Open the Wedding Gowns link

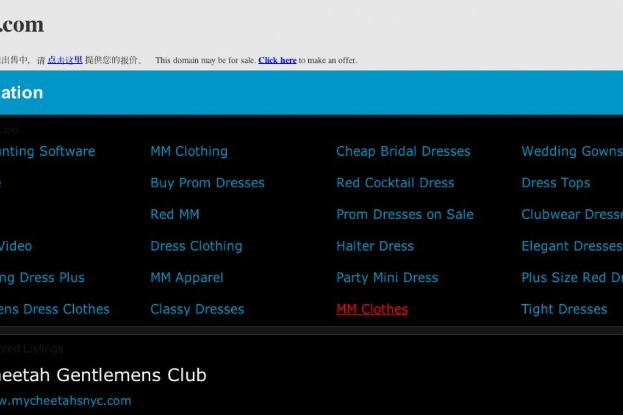[571, 151]
